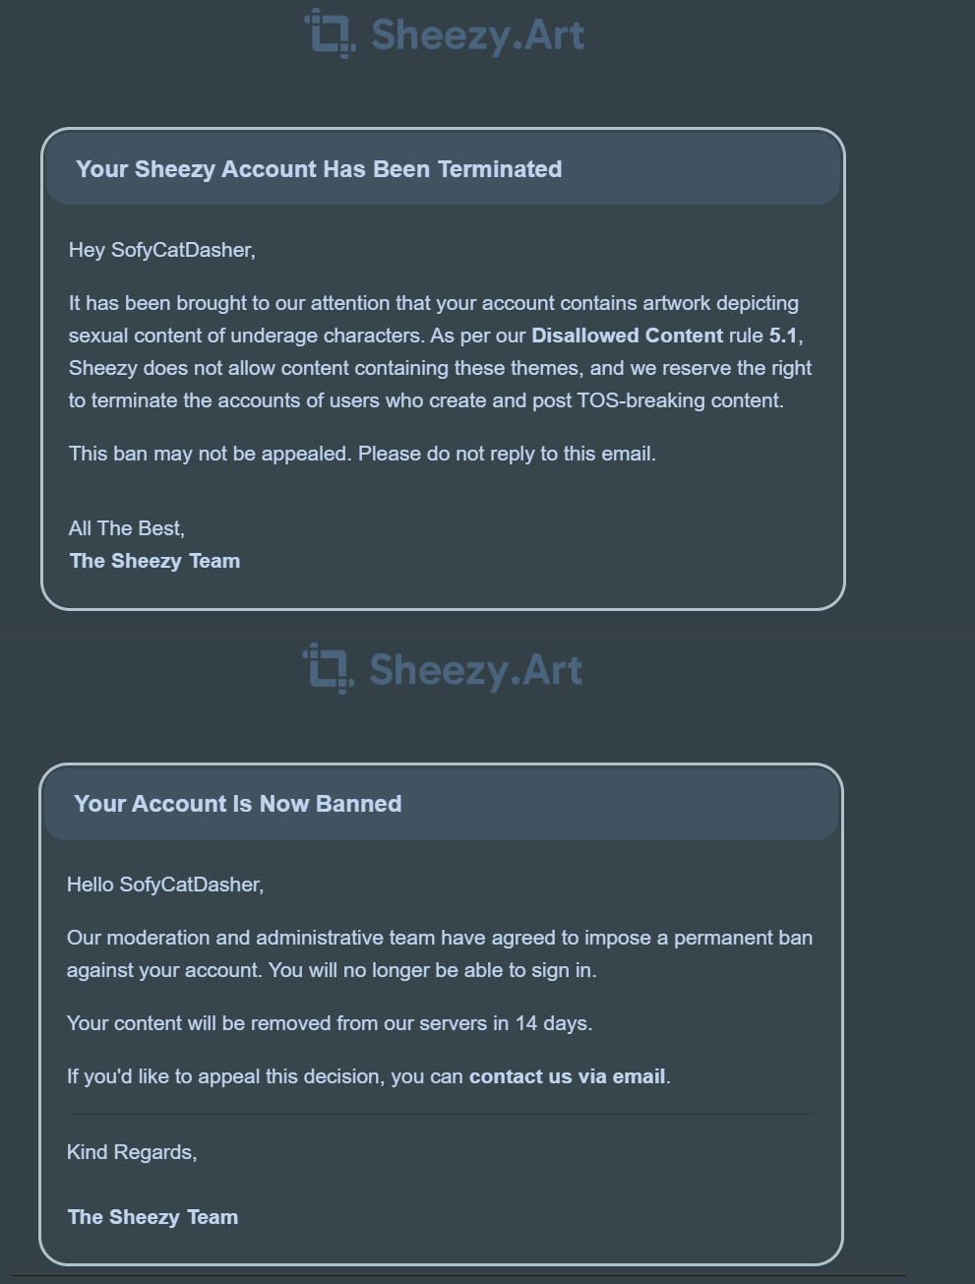
Task: Open the Disallowed Content link
Action: (627, 336)
